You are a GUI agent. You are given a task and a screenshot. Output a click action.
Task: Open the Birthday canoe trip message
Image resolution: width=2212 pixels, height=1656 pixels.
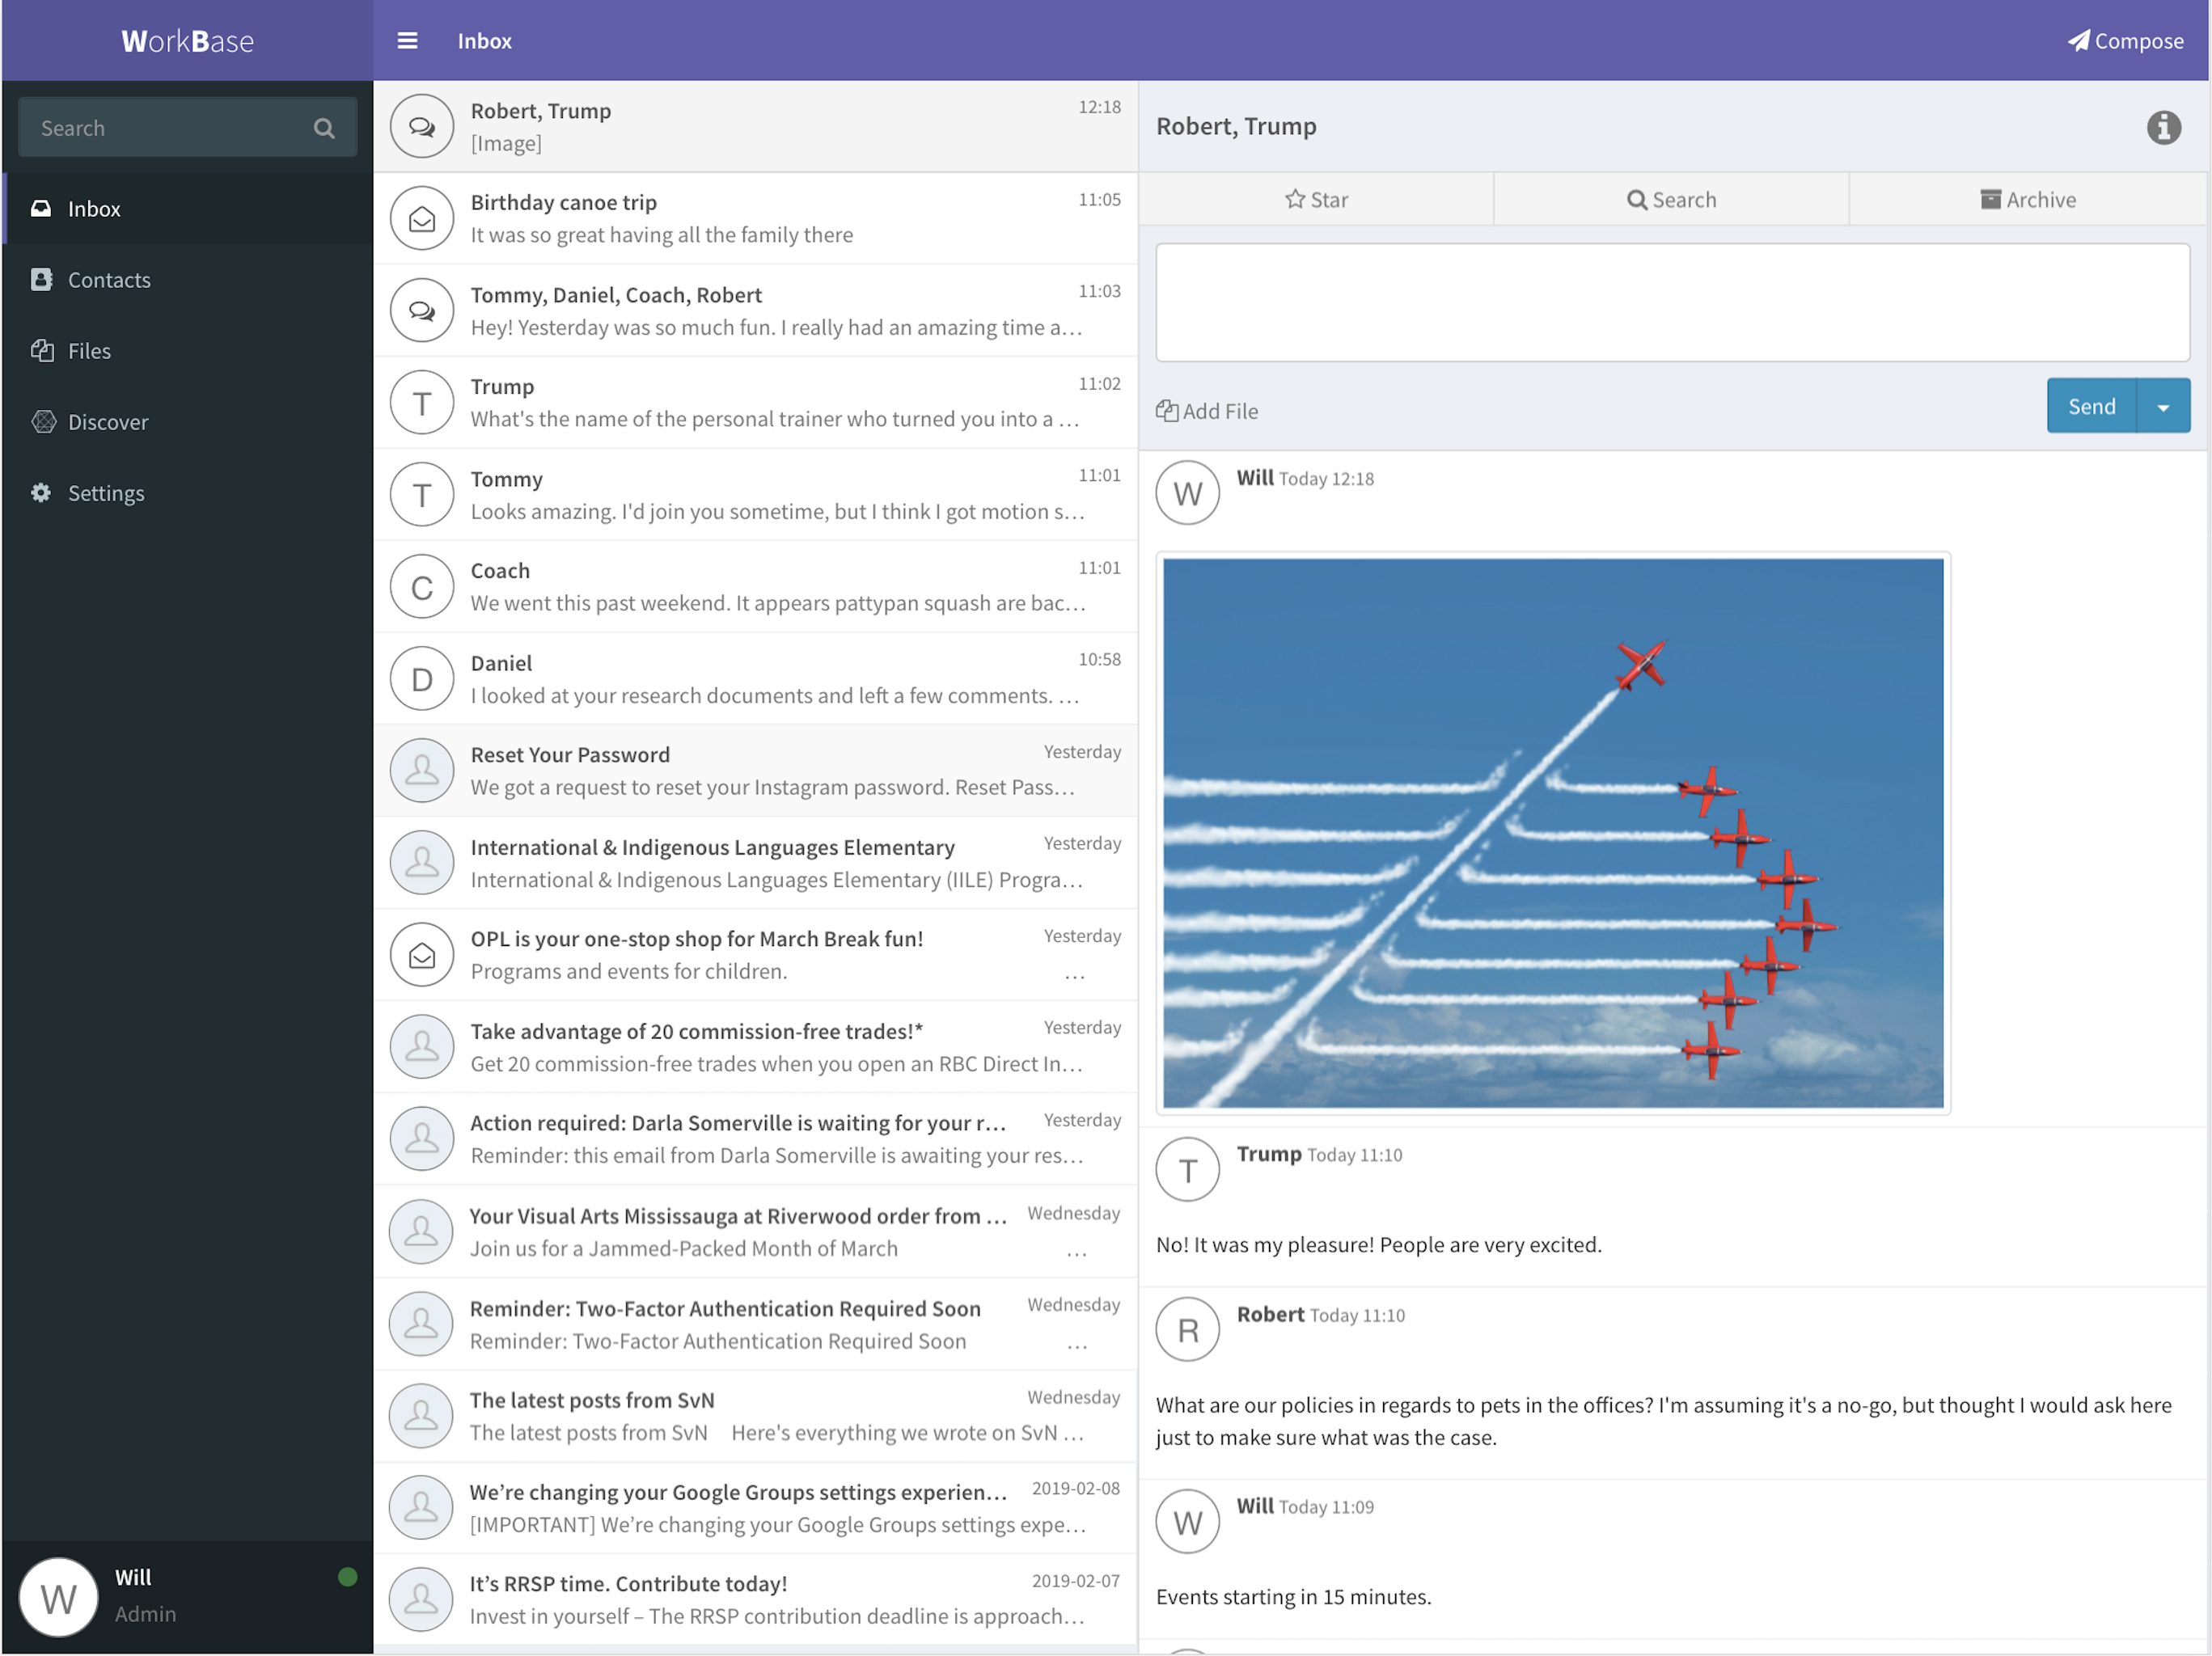click(755, 218)
